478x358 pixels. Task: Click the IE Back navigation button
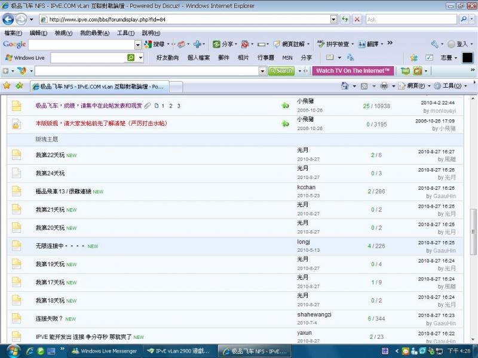[x=8, y=19]
